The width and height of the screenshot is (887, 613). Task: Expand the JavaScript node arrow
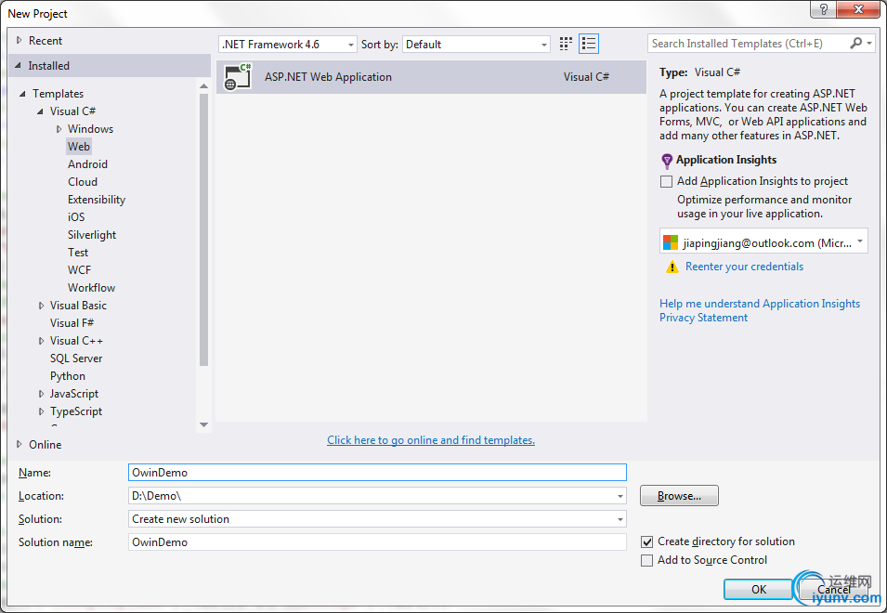click(41, 394)
